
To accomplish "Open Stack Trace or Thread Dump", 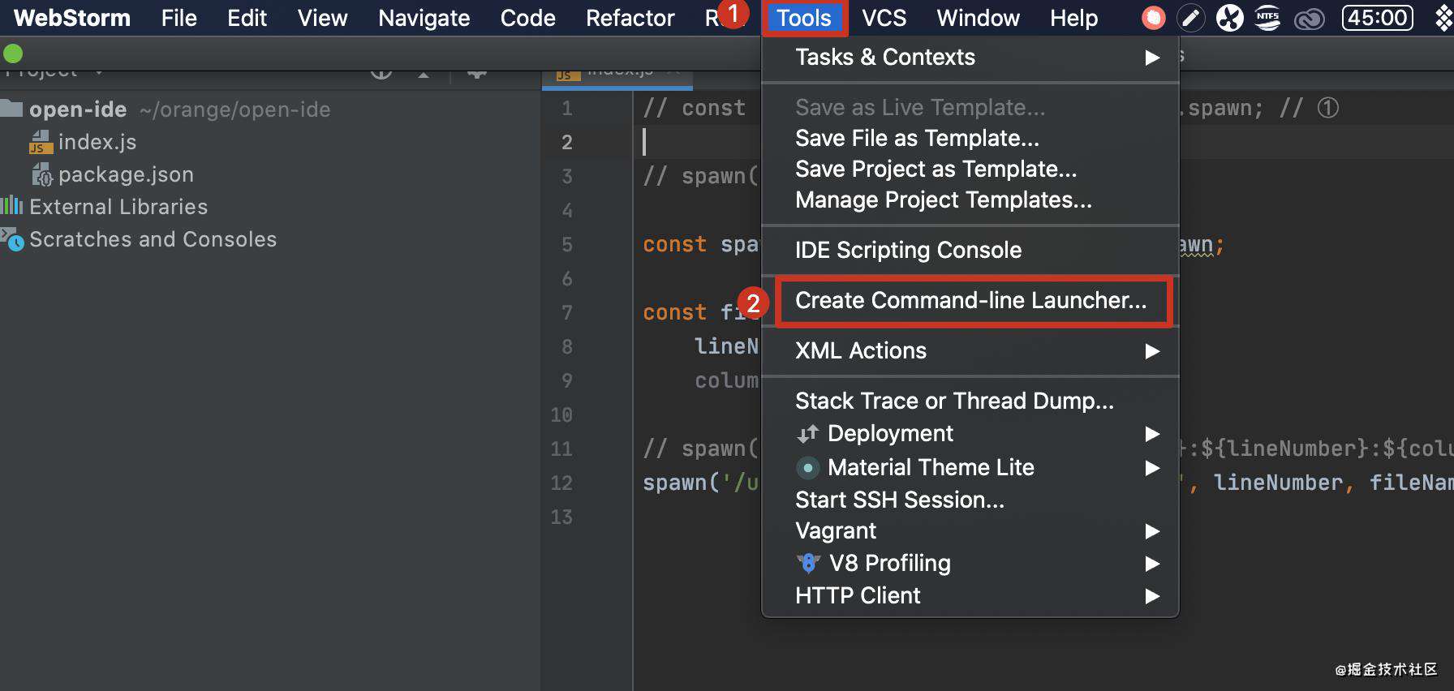I will [970, 401].
